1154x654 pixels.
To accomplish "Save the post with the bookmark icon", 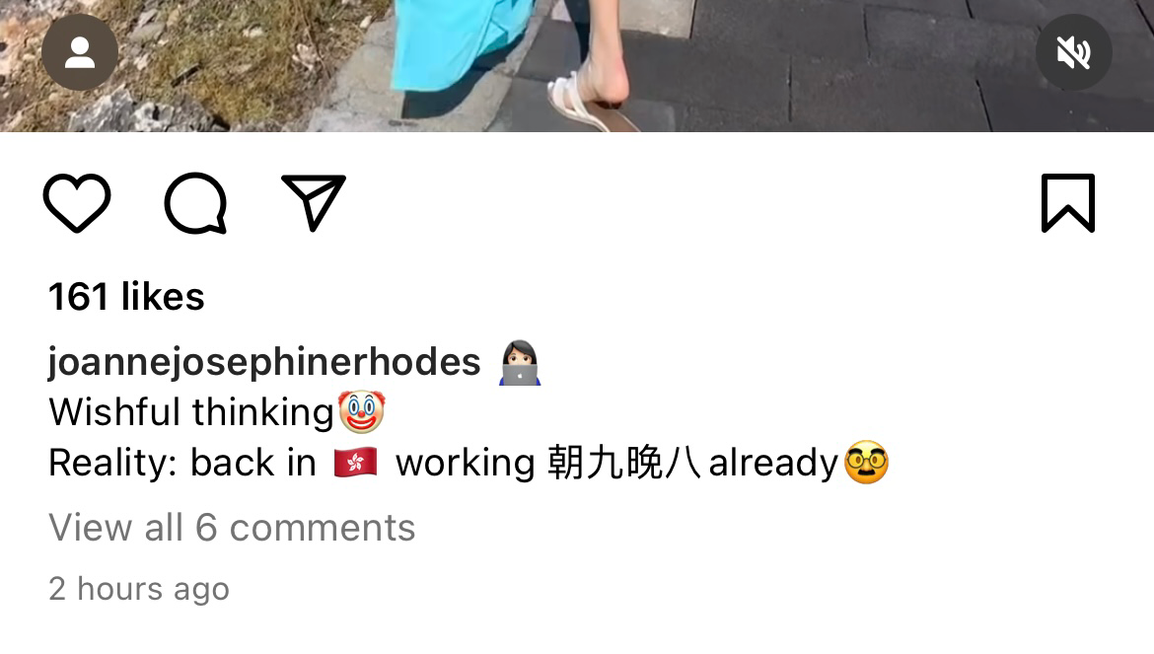I will 1068,203.
